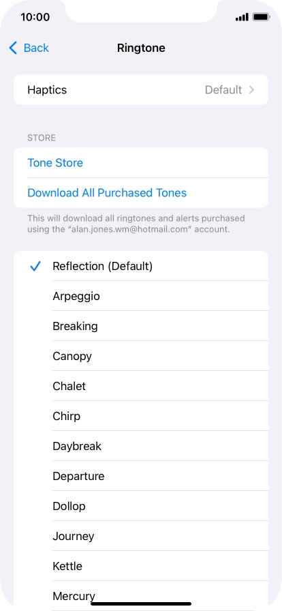Tap the 10:00 clock in the status bar
The height and width of the screenshot is (611, 282).
35,17
